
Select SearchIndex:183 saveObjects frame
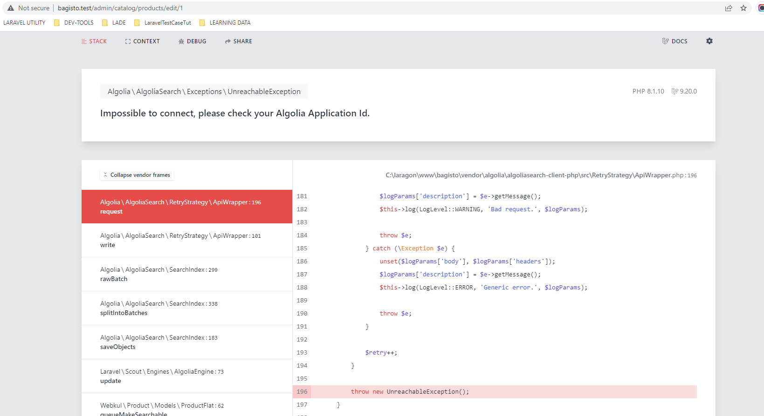(x=187, y=342)
